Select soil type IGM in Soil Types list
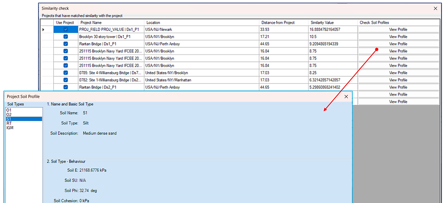 [24, 127]
